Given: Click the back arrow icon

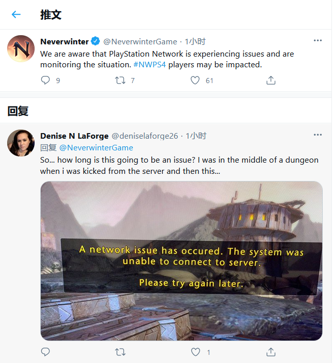Looking at the screenshot, I should click(x=16, y=14).
